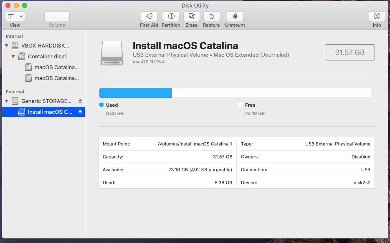Select Install macOS C... volume row

tap(43, 112)
